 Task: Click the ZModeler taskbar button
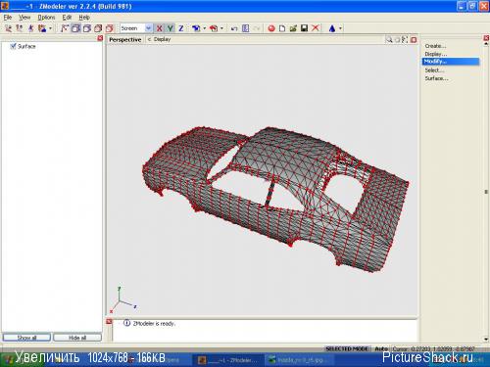coord(227,360)
